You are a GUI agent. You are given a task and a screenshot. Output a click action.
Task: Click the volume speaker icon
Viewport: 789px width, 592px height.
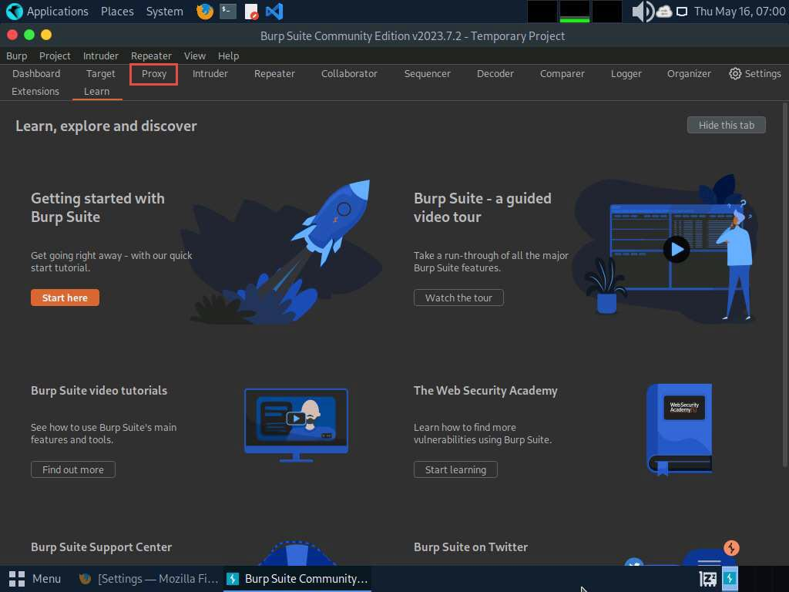click(641, 12)
